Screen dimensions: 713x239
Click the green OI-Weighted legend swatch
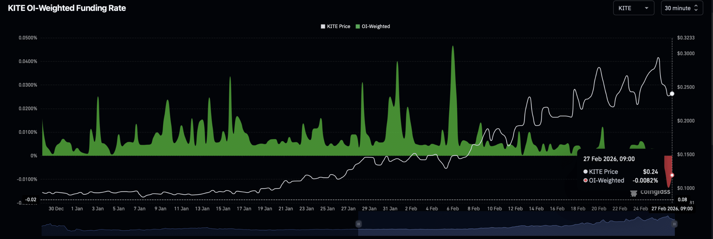click(358, 26)
